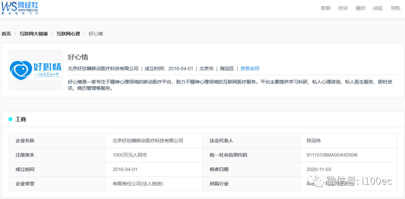
Task: Select the 好心情 breadcrumb entry
Action: pyautogui.click(x=96, y=34)
